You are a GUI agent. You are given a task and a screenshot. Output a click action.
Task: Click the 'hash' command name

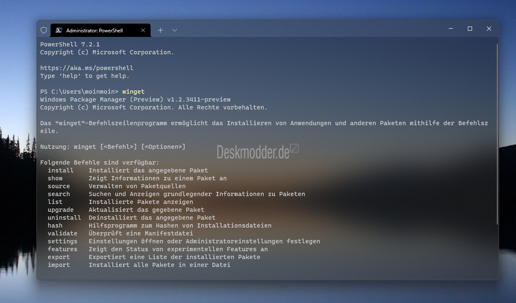tap(55, 225)
